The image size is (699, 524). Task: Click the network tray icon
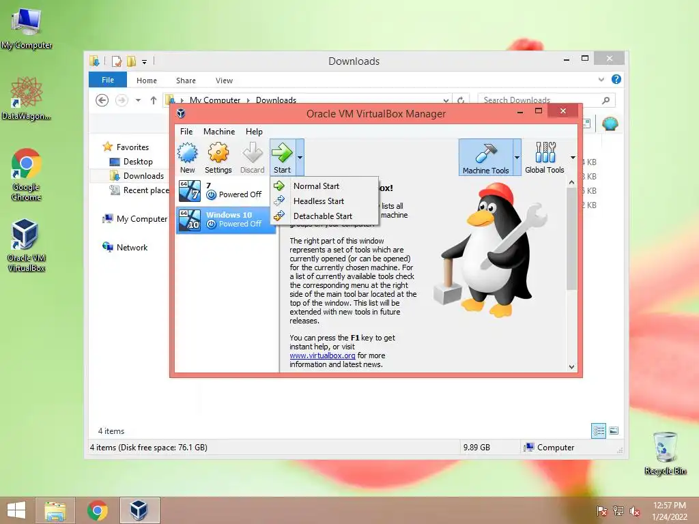618,511
